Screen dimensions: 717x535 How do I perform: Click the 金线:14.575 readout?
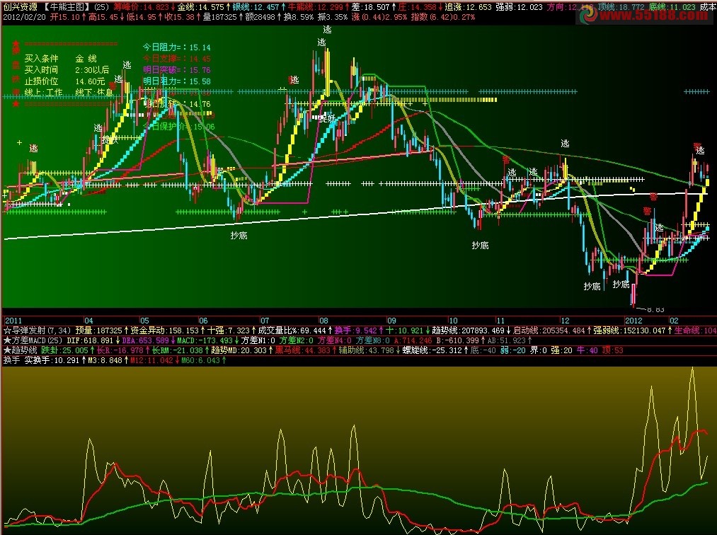pos(200,7)
